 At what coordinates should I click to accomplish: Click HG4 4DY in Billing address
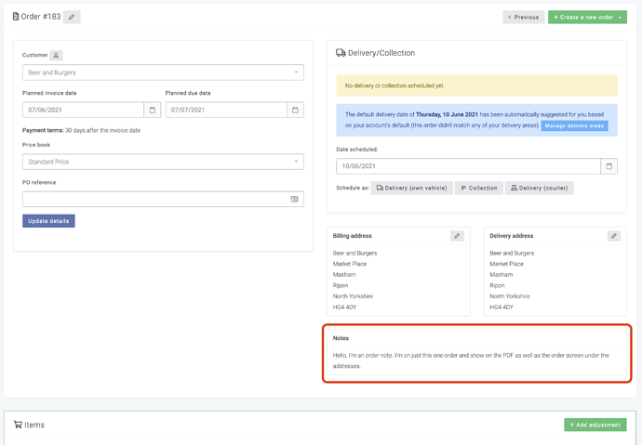345,307
